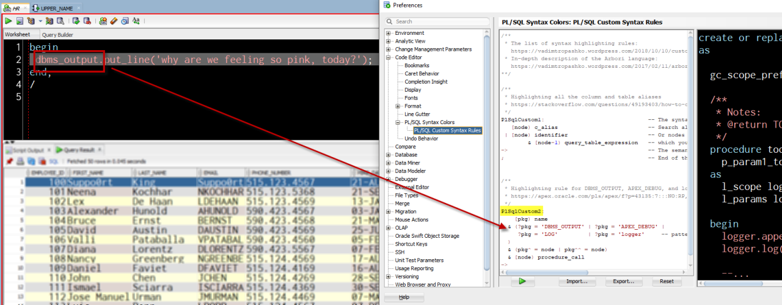Expand the Analytic View node
The image size is (782, 305).
(x=389, y=41)
